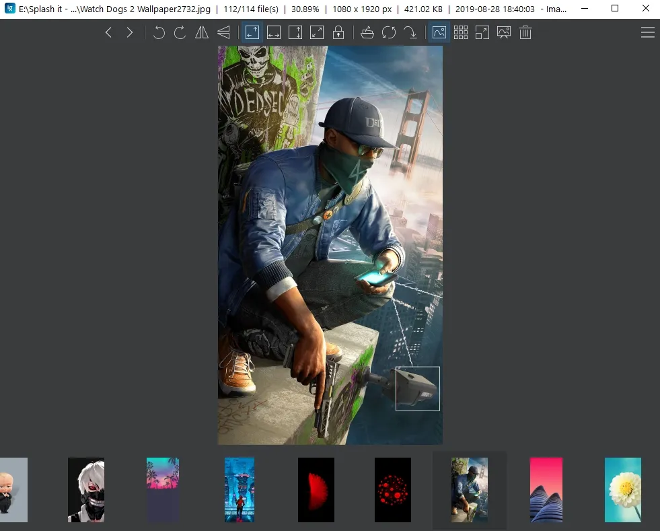660x531 pixels.
Task: Go to the previous image arrow
Action: coord(108,32)
